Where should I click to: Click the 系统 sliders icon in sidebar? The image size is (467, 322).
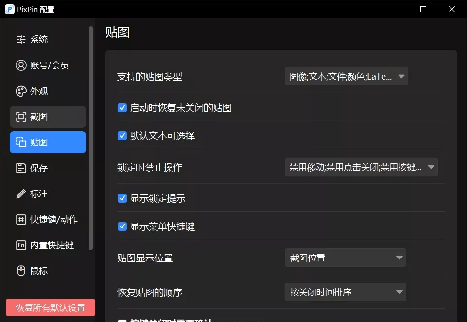point(21,40)
